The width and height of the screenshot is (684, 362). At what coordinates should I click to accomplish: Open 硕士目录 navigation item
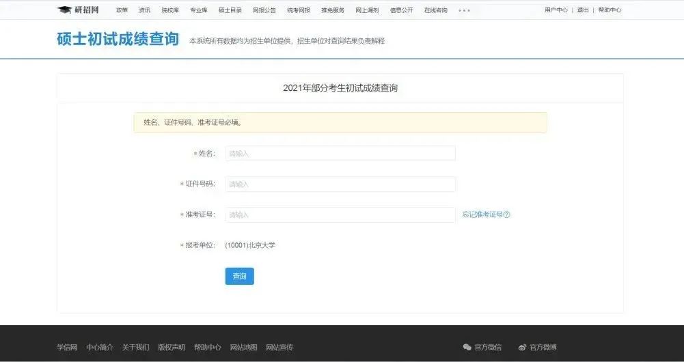pos(230,10)
